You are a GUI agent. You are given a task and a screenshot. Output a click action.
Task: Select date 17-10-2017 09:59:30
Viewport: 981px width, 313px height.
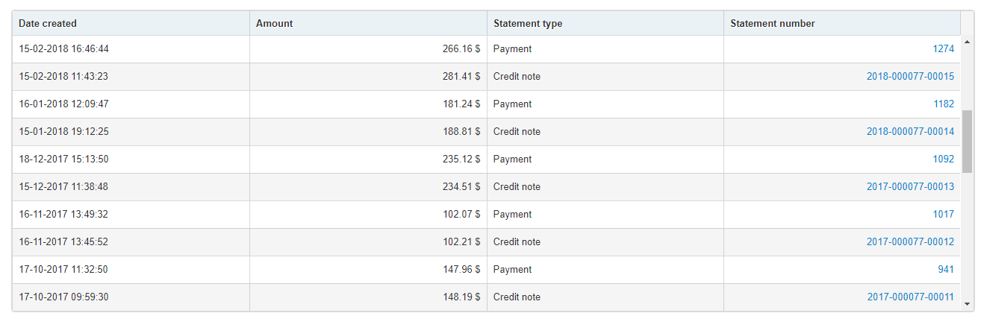[64, 297]
